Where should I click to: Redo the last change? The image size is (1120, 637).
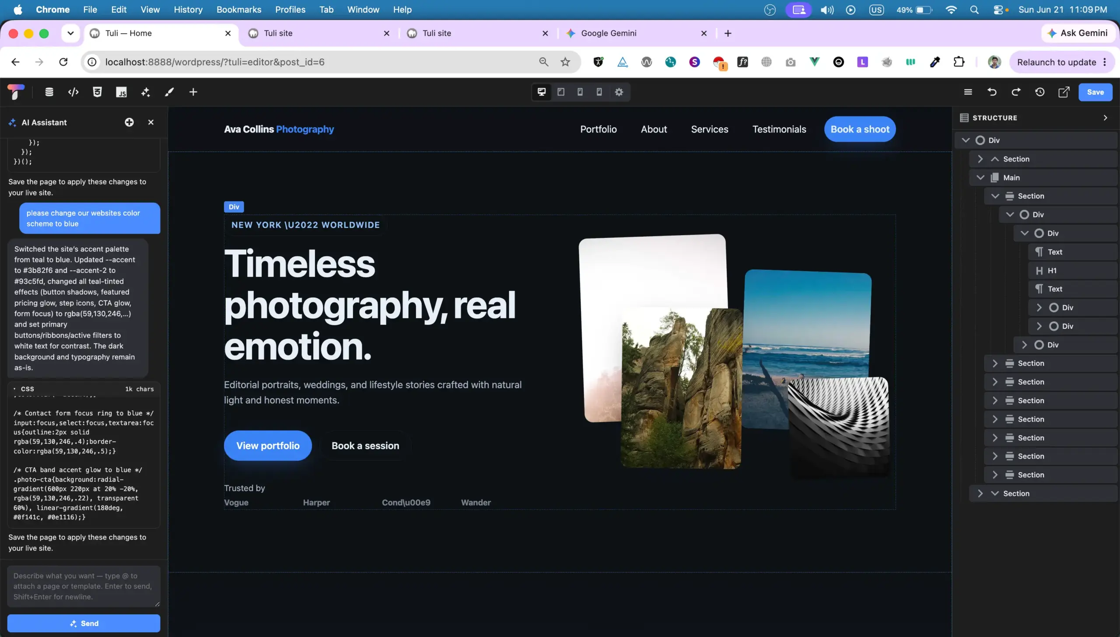tap(1016, 92)
